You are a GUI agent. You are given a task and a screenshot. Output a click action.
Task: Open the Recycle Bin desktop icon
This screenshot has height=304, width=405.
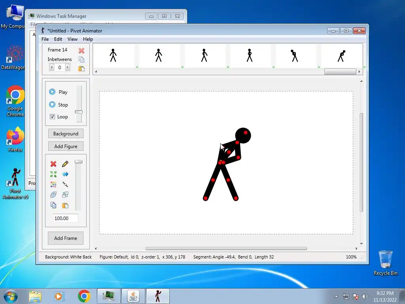pos(385,263)
